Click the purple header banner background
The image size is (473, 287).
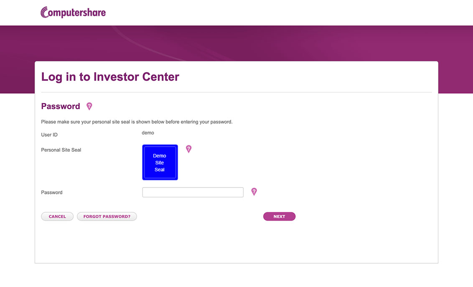pos(292,42)
